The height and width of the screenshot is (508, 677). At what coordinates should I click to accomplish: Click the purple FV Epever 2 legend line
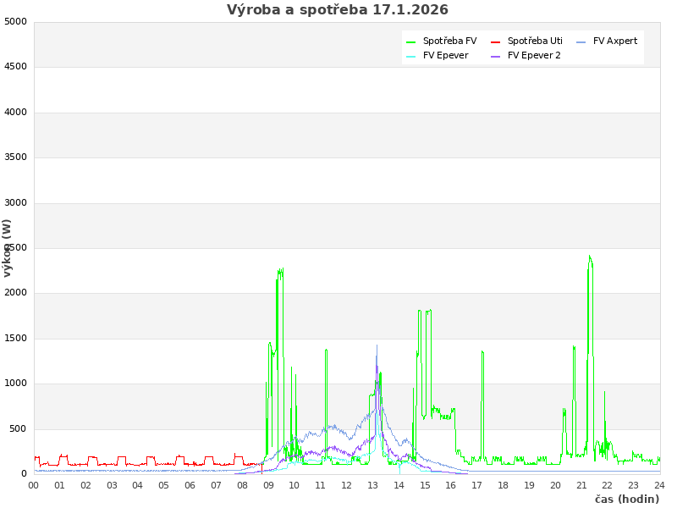(496, 56)
